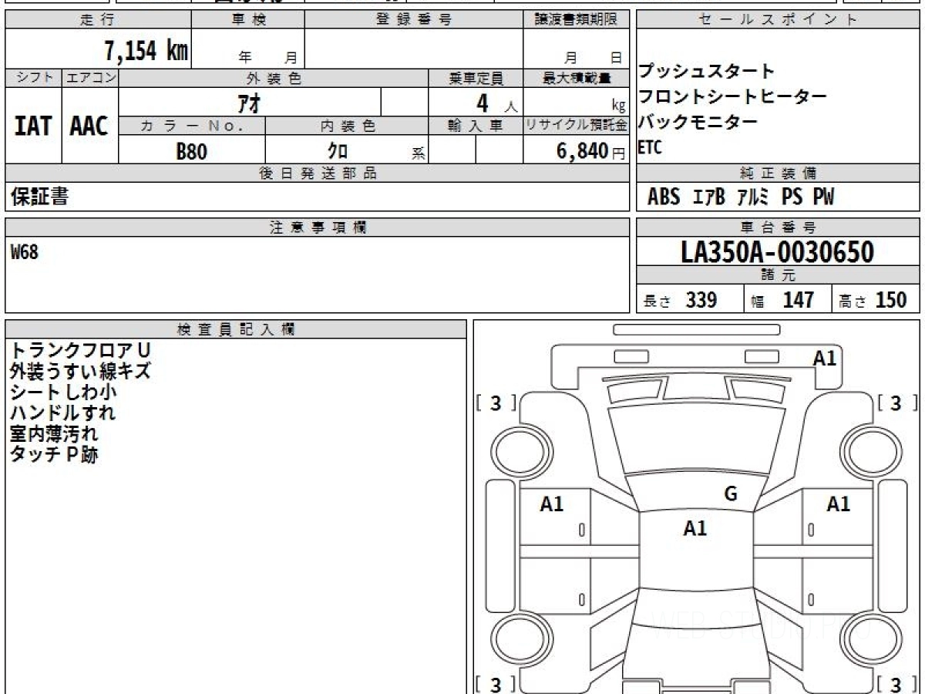Viewport: 925px width, 694px height.
Task: Click the 最大積載量 header
Action: [x=577, y=78]
